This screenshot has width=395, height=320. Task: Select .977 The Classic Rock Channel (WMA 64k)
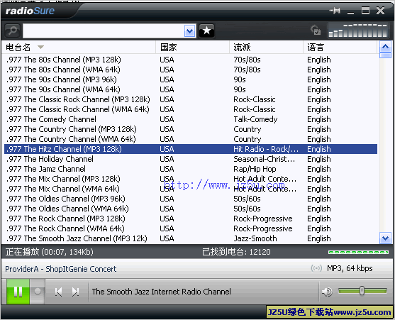(191, 109)
